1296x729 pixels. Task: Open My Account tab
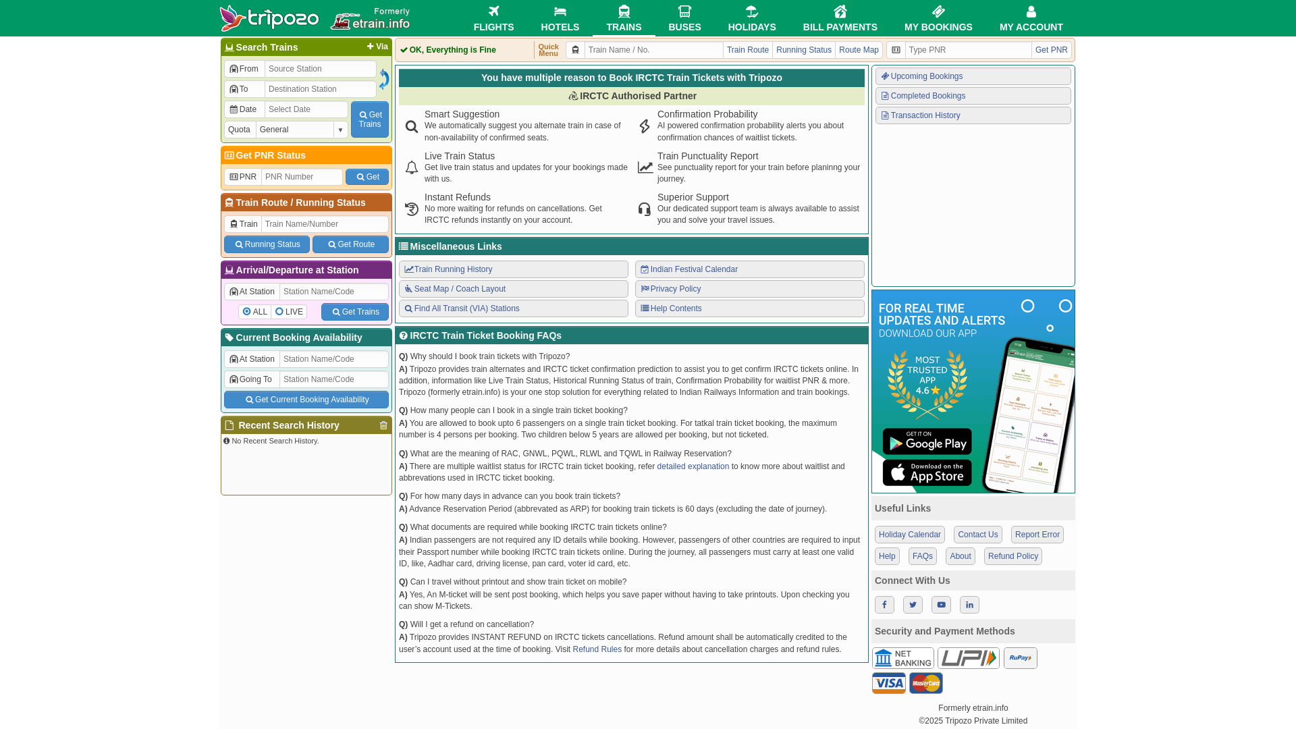point(1031,18)
